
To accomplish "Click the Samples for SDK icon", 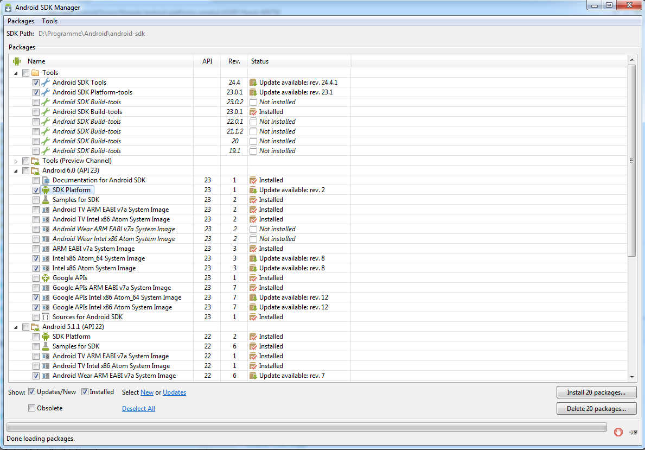I will (x=46, y=199).
